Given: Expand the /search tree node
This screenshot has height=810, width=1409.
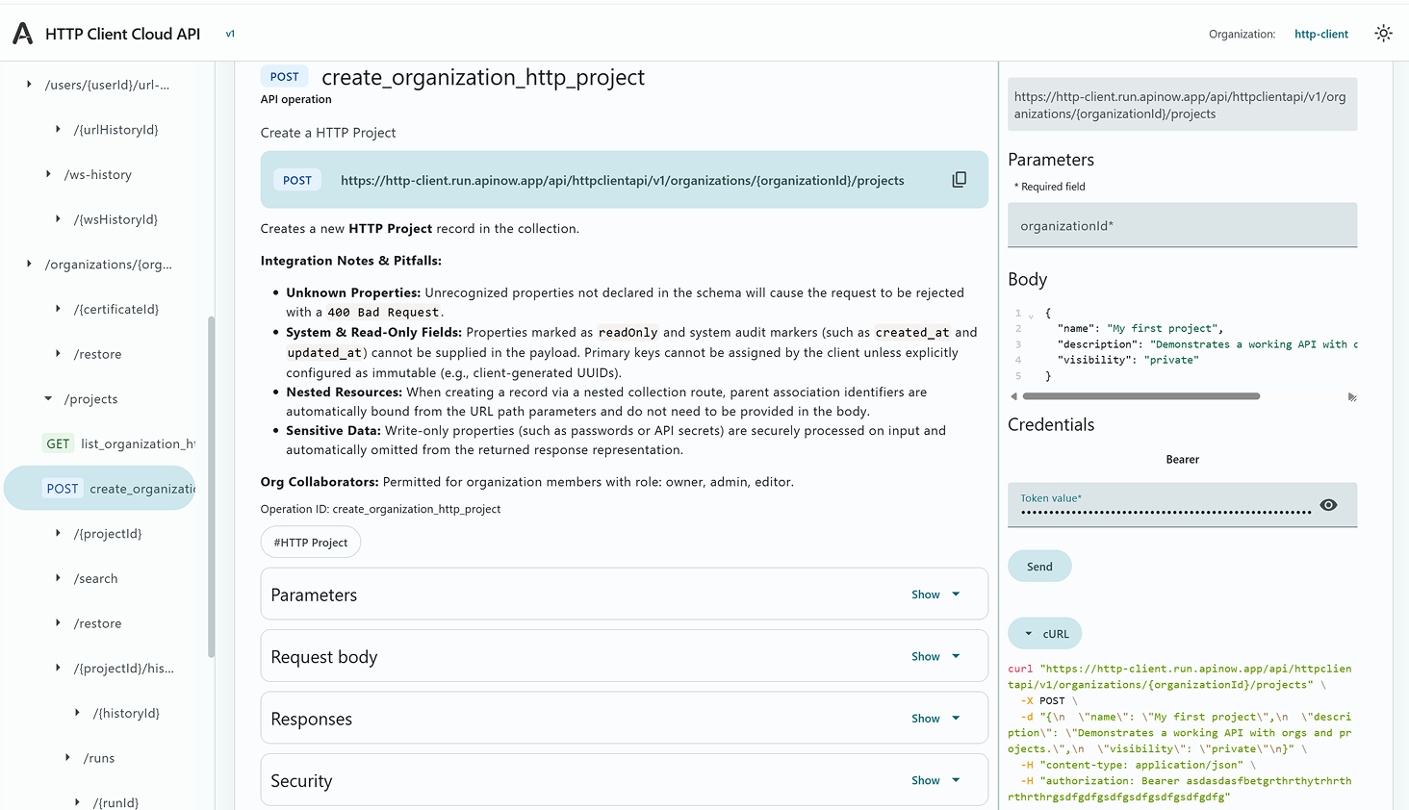Looking at the screenshot, I should (x=58, y=578).
